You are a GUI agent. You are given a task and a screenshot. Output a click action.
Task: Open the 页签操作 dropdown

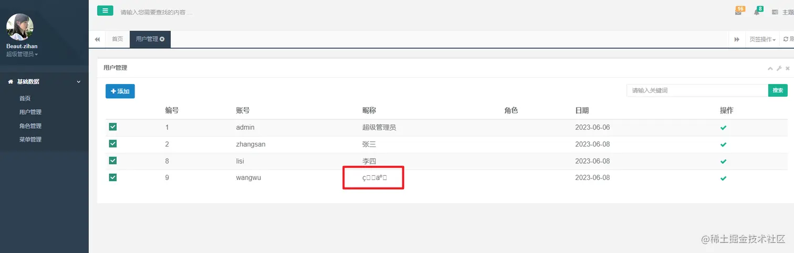[x=762, y=39]
